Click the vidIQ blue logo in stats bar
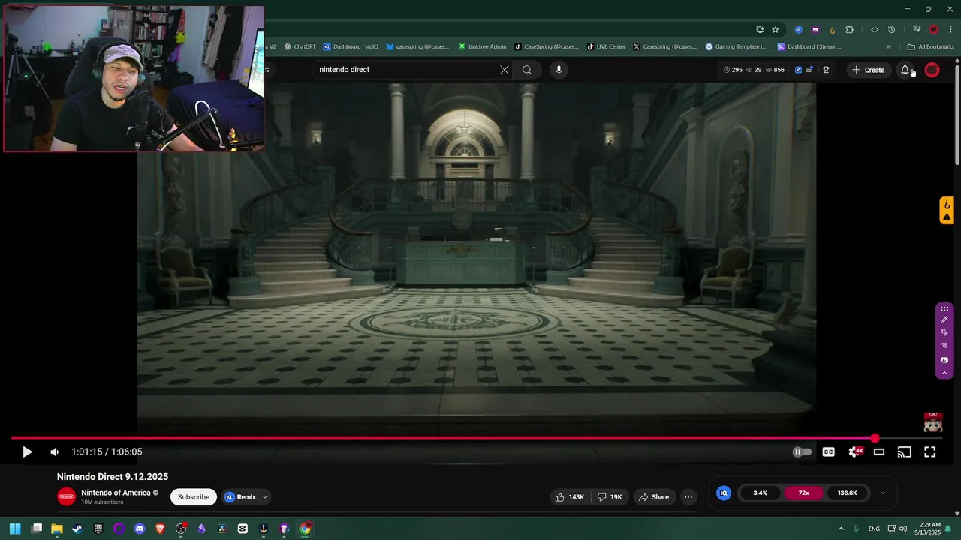Screen dimensions: 961x540 724,493
